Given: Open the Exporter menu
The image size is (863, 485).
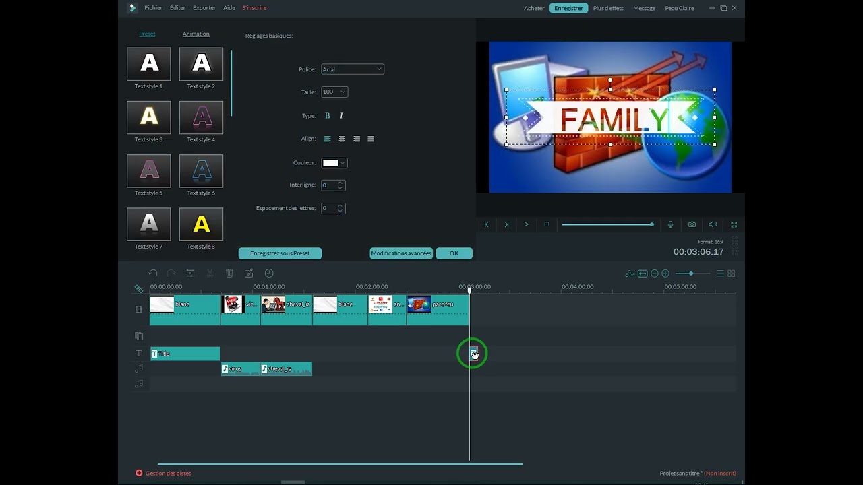Looking at the screenshot, I should pos(204,8).
